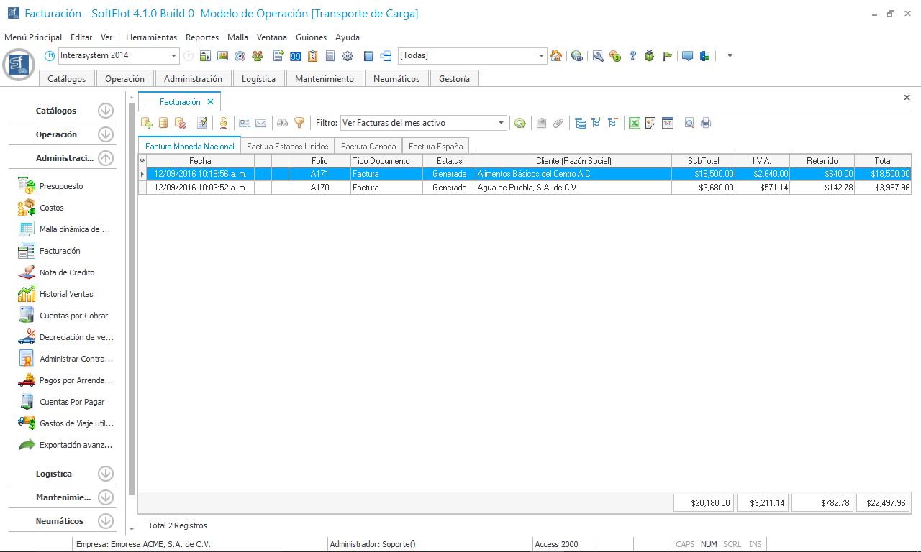This screenshot has width=921, height=552.
Task: Click the home icon in main toolbar
Action: (556, 56)
